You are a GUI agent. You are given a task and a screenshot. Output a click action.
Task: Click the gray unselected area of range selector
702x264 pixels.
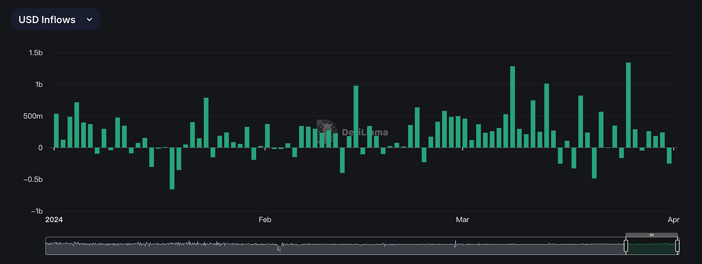(335, 246)
